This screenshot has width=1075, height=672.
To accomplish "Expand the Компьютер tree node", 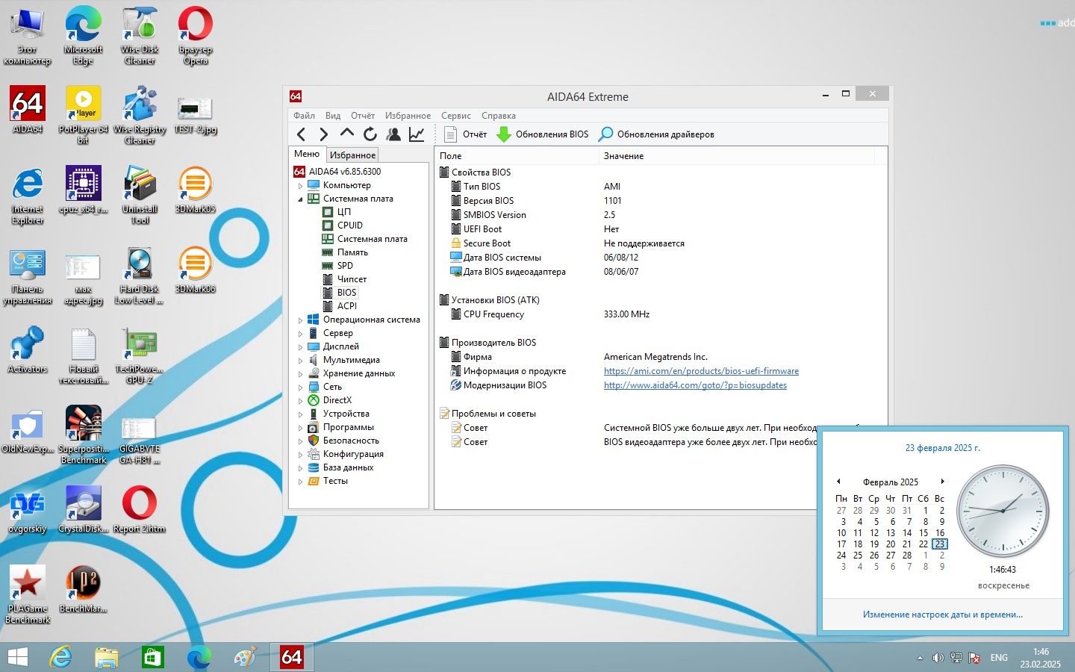I will [301, 185].
